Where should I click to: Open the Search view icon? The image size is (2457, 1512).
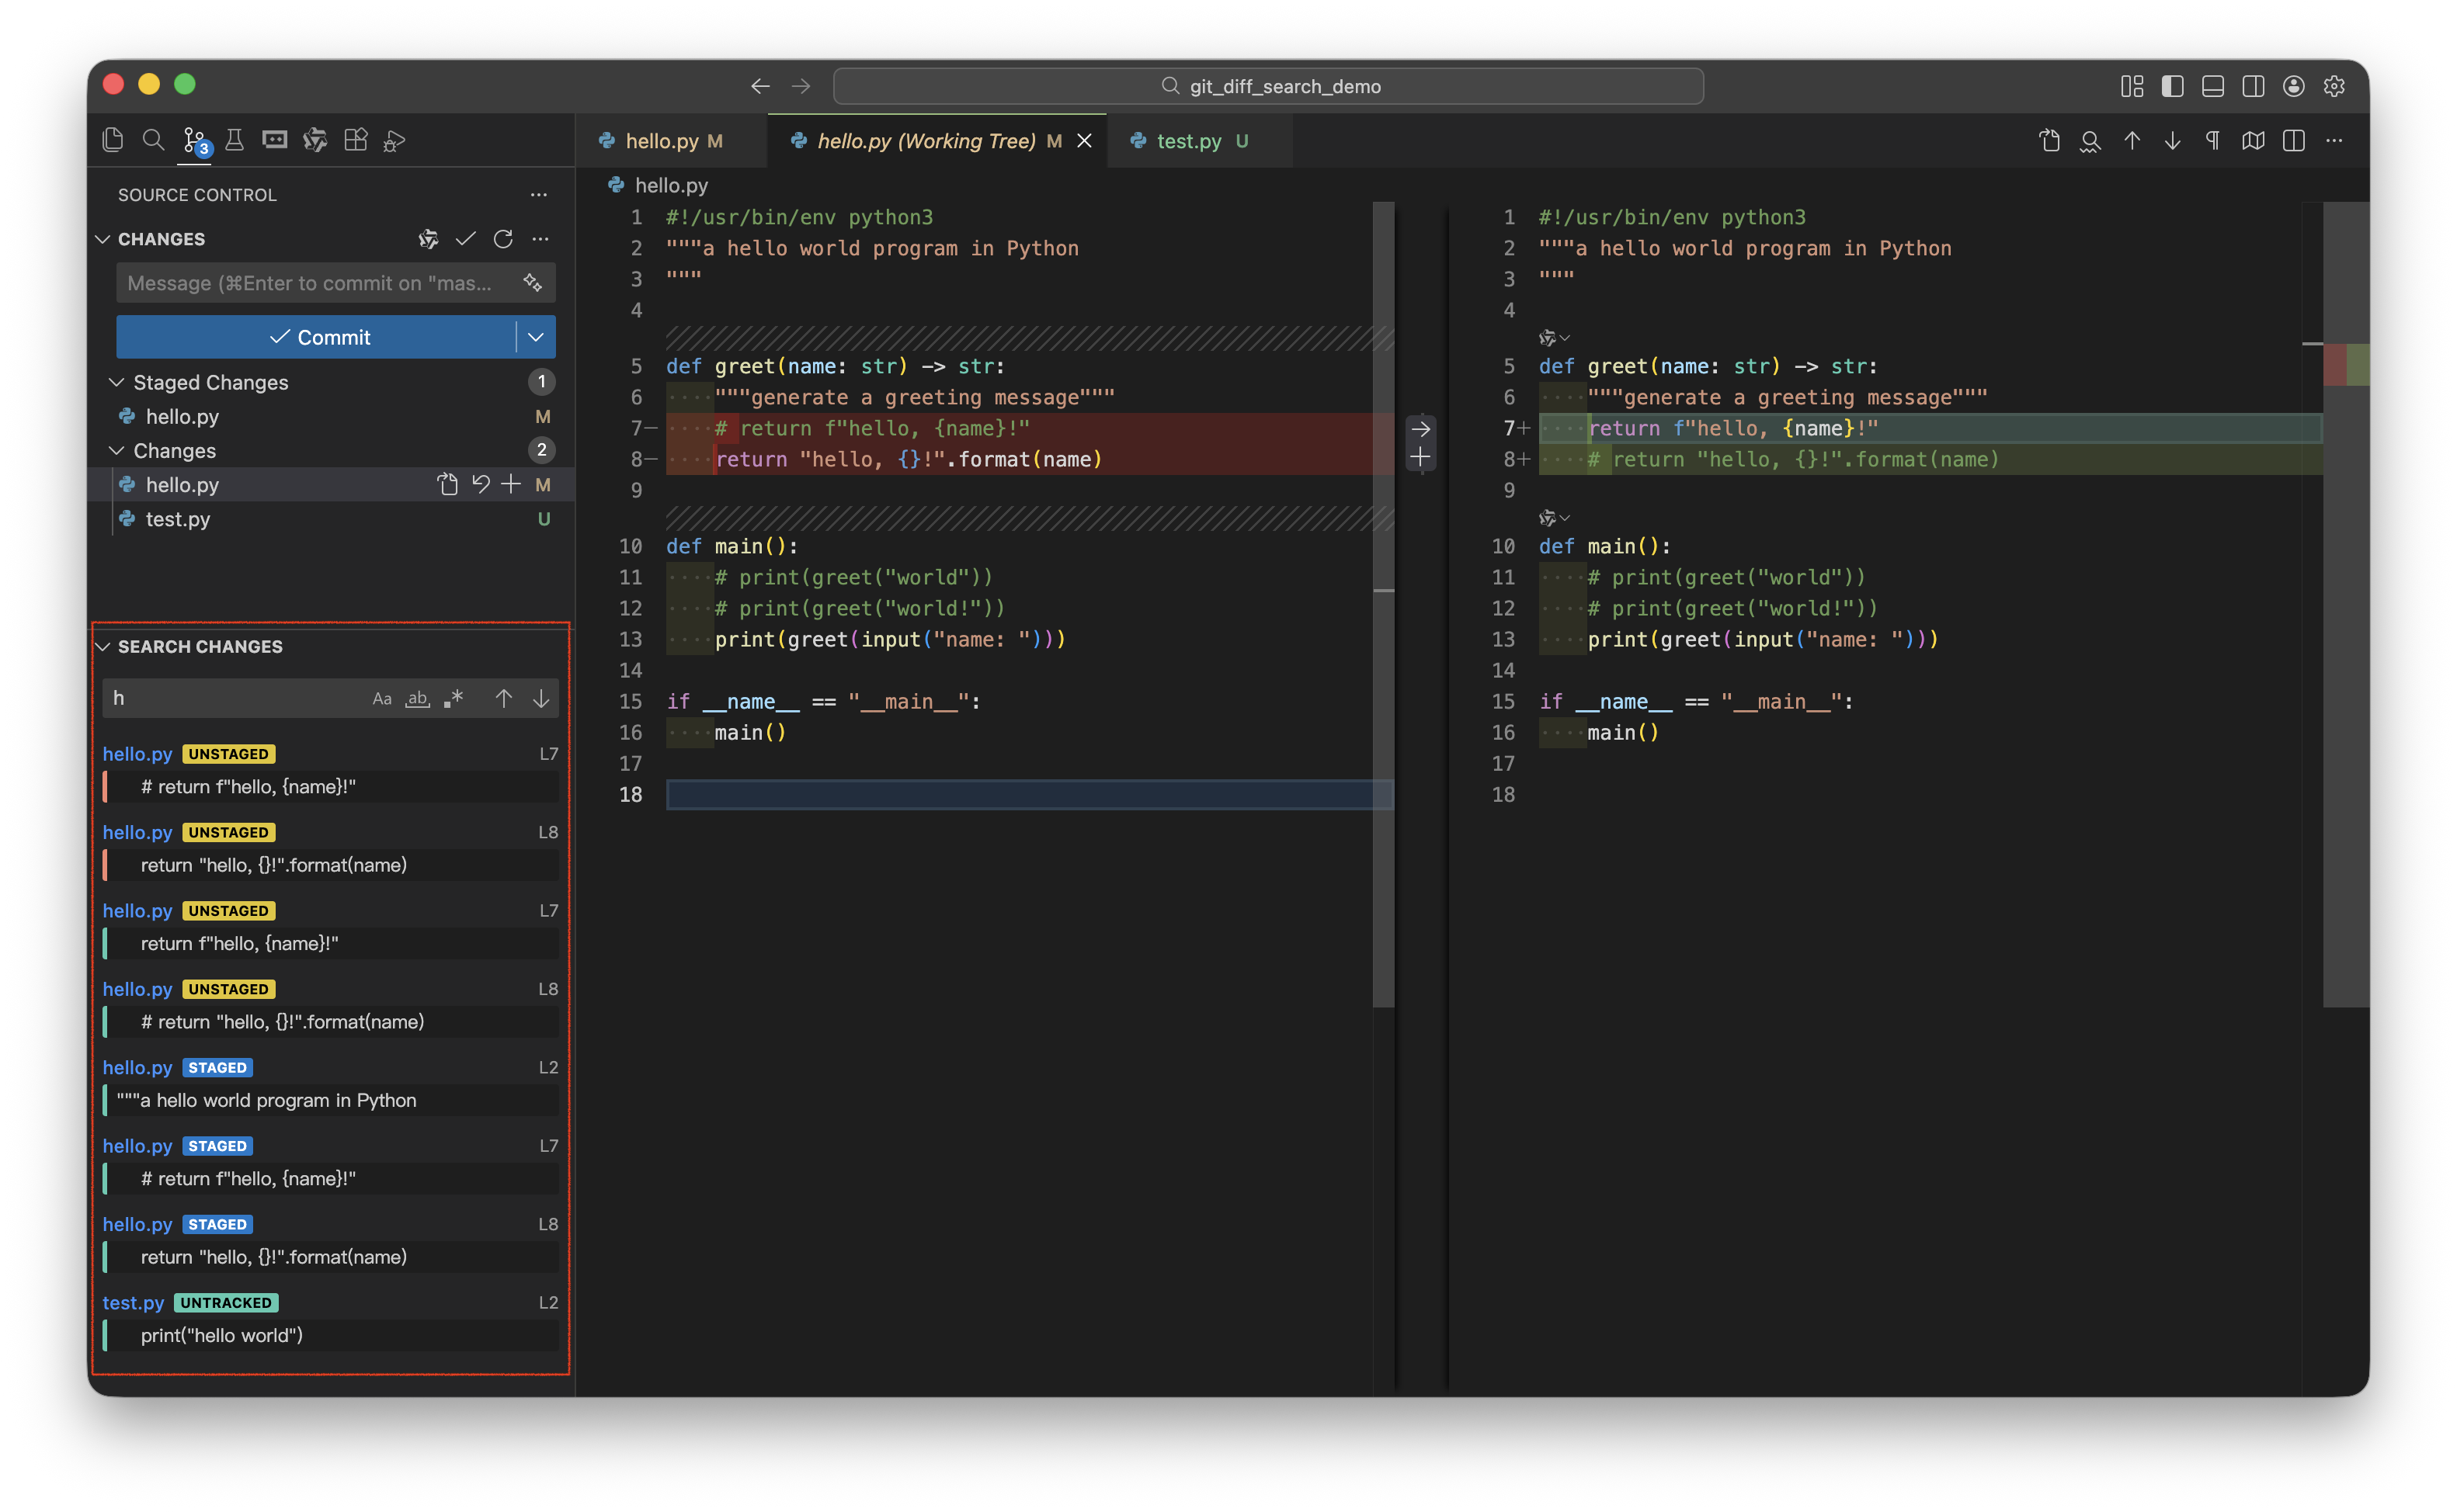tap(153, 140)
